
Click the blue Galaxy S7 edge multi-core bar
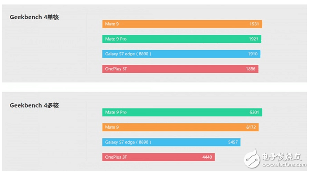pos(172,142)
